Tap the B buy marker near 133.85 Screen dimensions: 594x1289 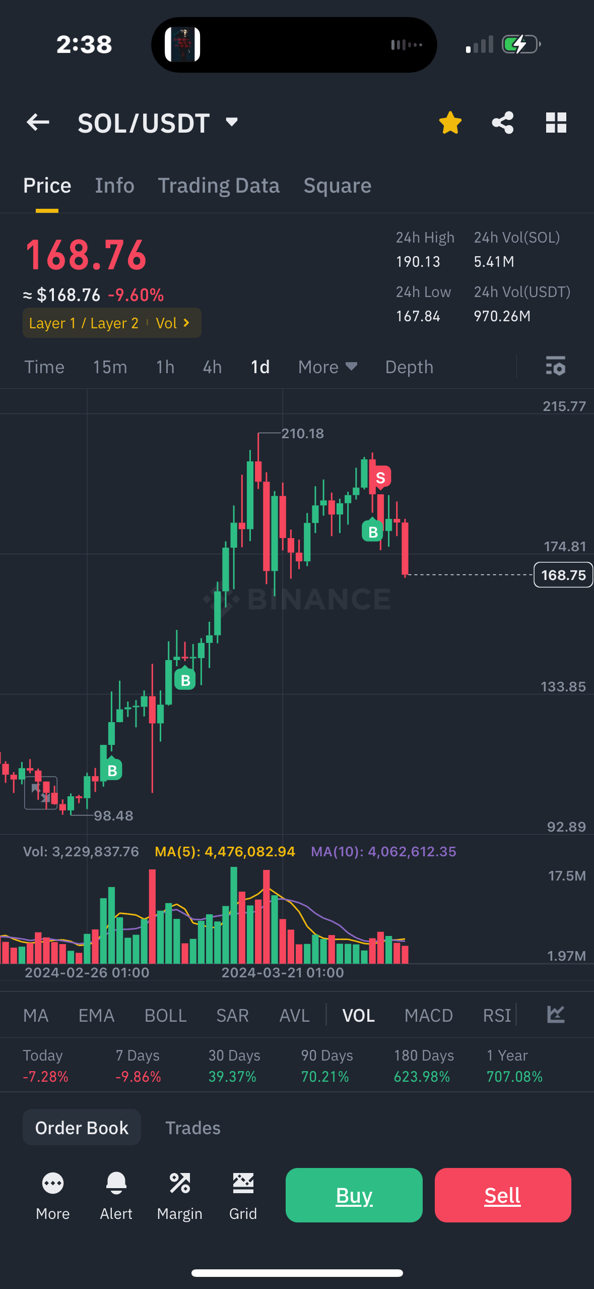point(185,679)
